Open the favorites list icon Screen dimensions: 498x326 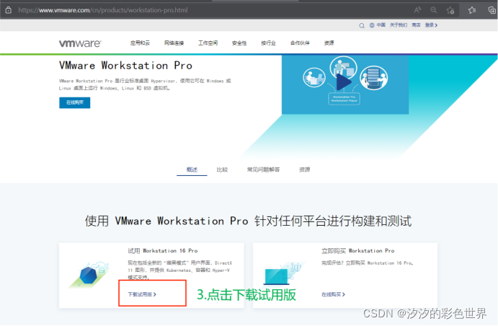[472, 10]
